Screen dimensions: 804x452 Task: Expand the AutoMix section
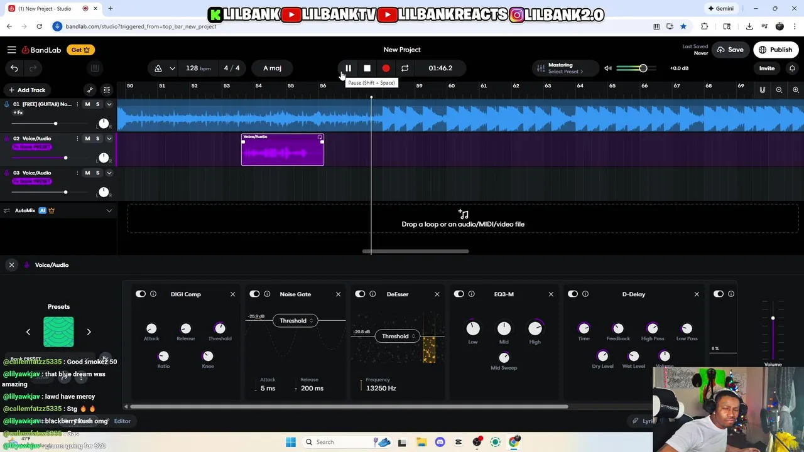tap(109, 210)
